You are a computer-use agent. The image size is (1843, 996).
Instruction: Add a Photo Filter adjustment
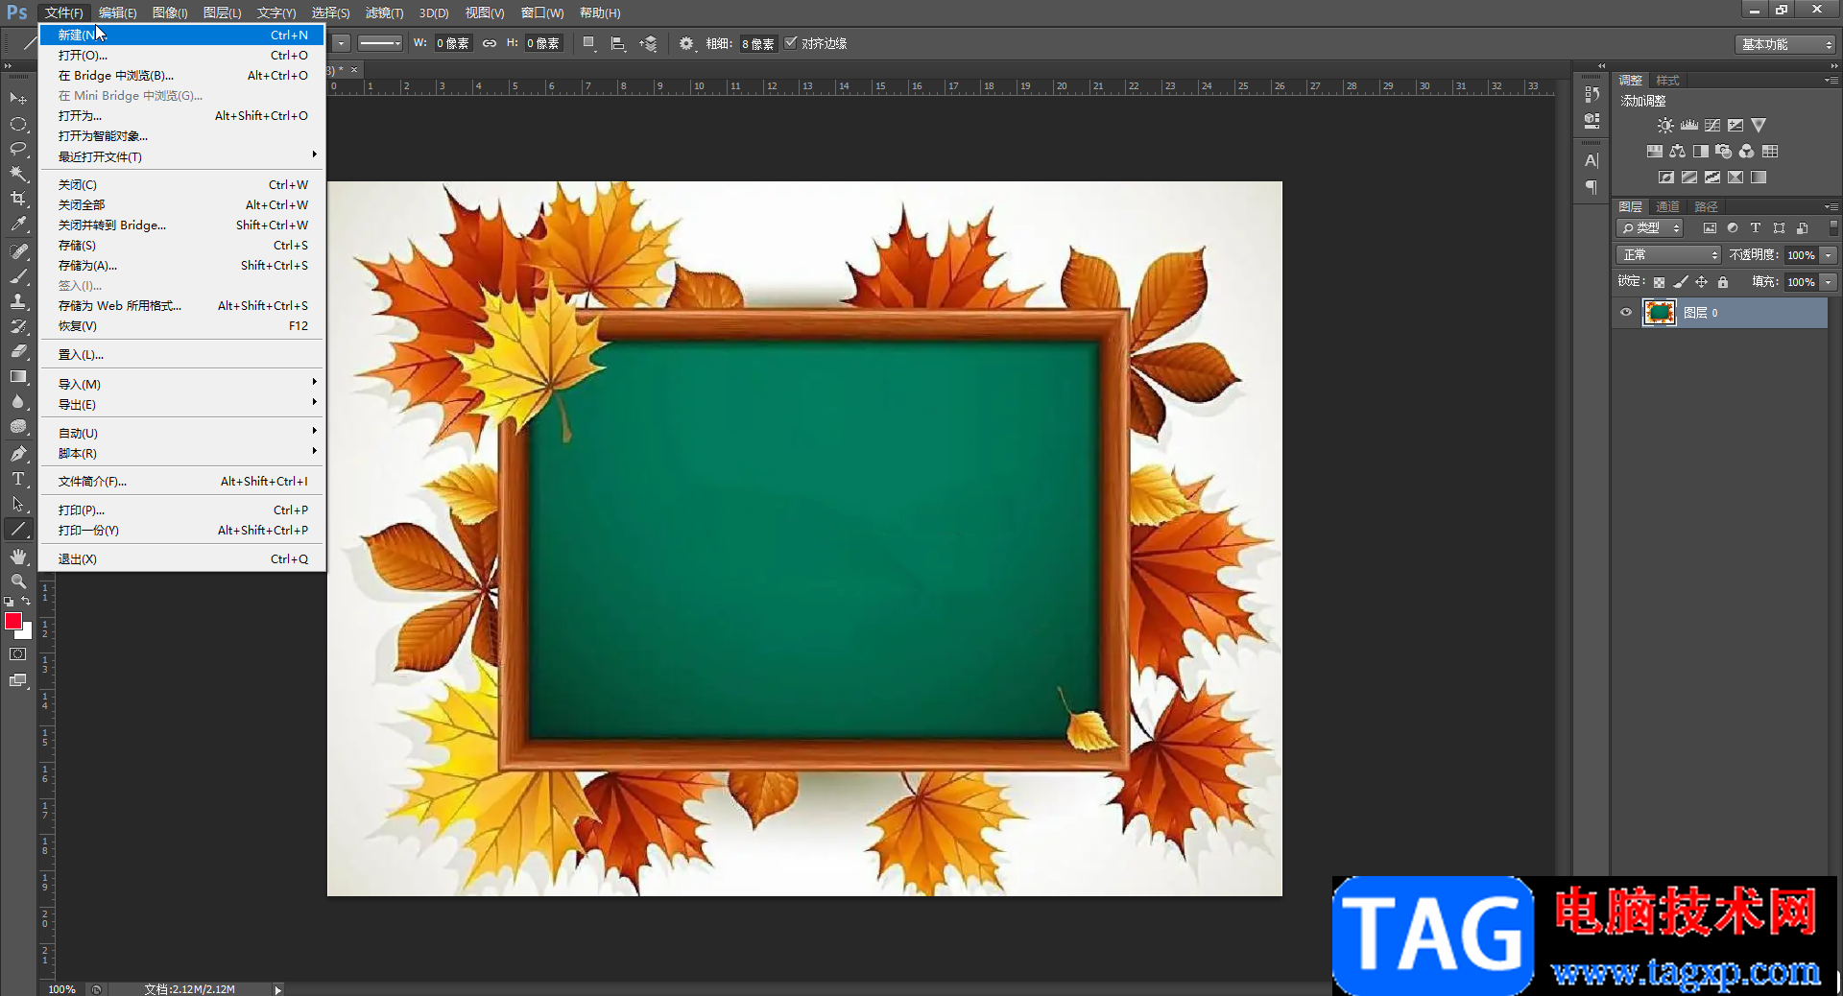coord(1724,152)
